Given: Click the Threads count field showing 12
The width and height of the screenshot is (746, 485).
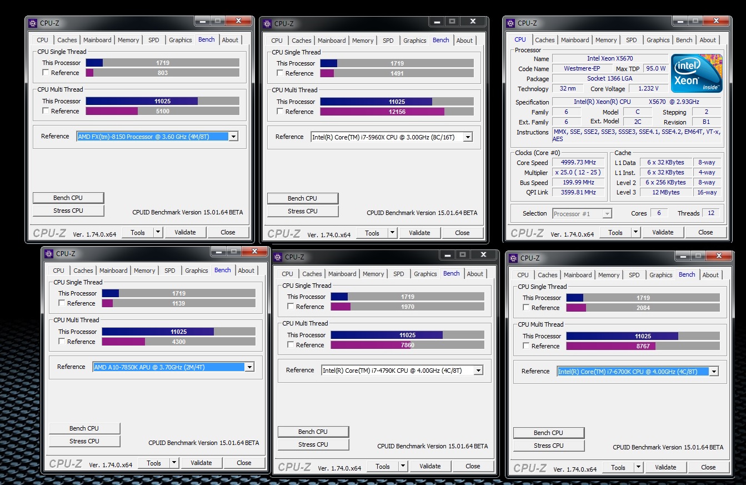Looking at the screenshot, I should [711, 213].
